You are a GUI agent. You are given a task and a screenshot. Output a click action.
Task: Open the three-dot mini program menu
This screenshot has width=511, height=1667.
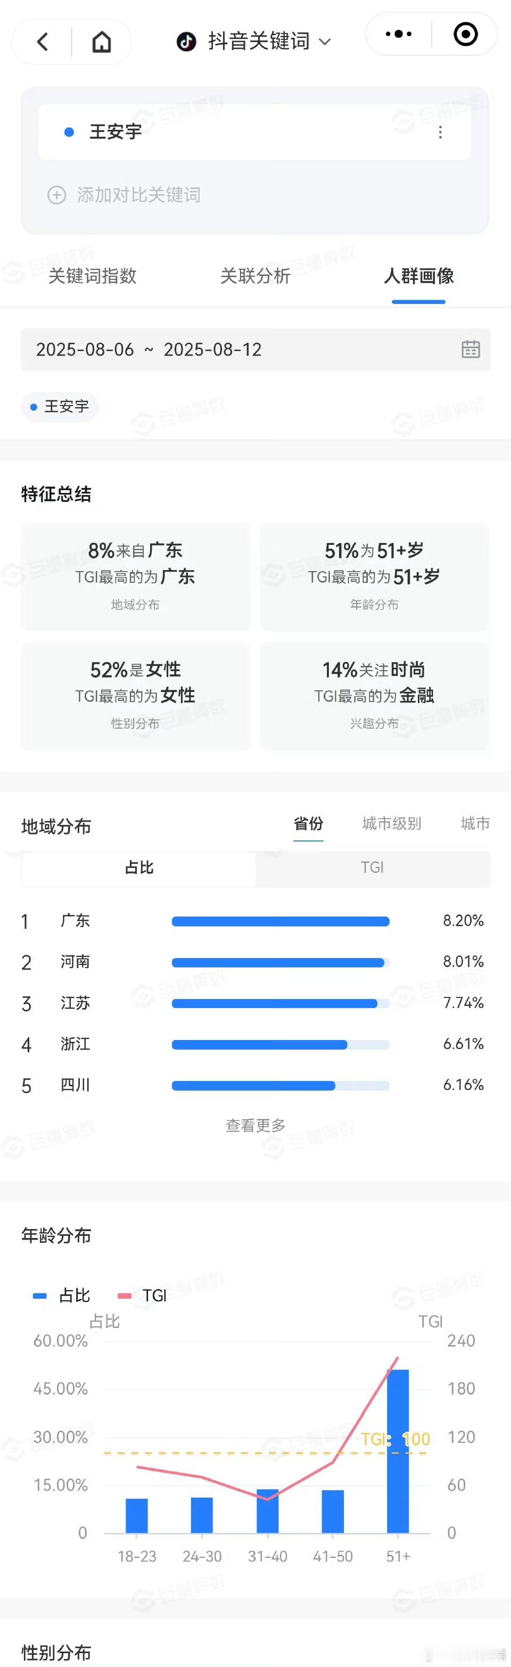(399, 34)
